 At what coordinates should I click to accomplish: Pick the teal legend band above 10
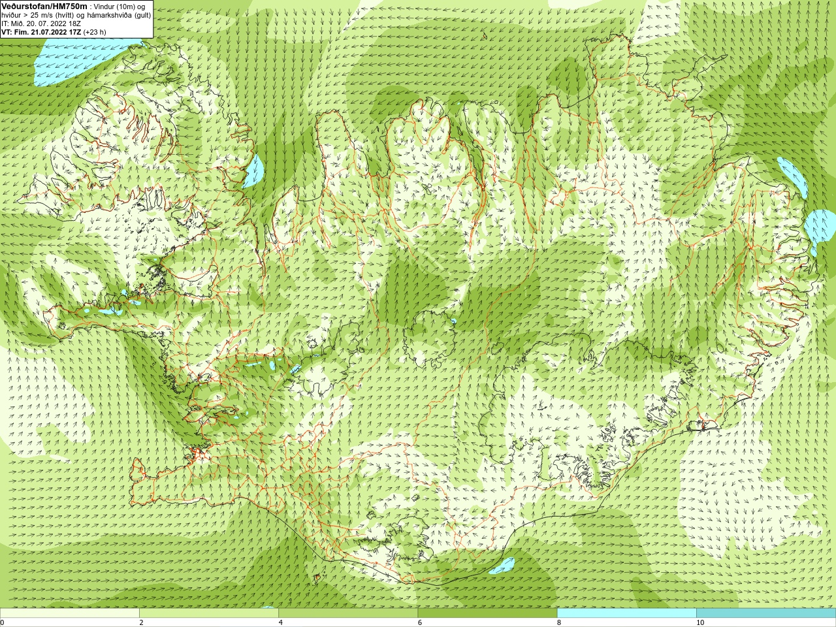coord(766,613)
